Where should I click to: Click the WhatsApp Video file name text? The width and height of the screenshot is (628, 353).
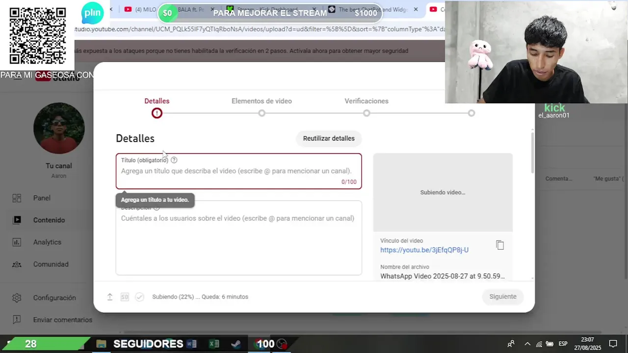(443, 276)
